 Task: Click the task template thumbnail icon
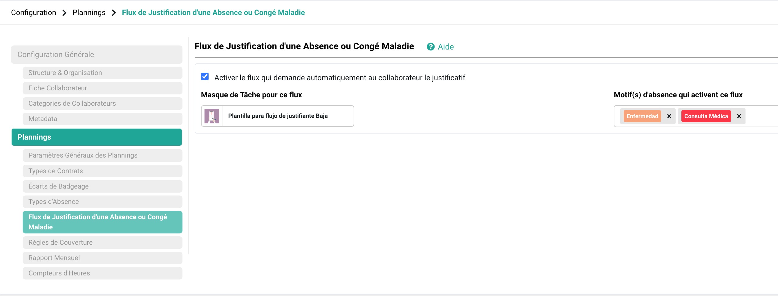[x=212, y=116]
